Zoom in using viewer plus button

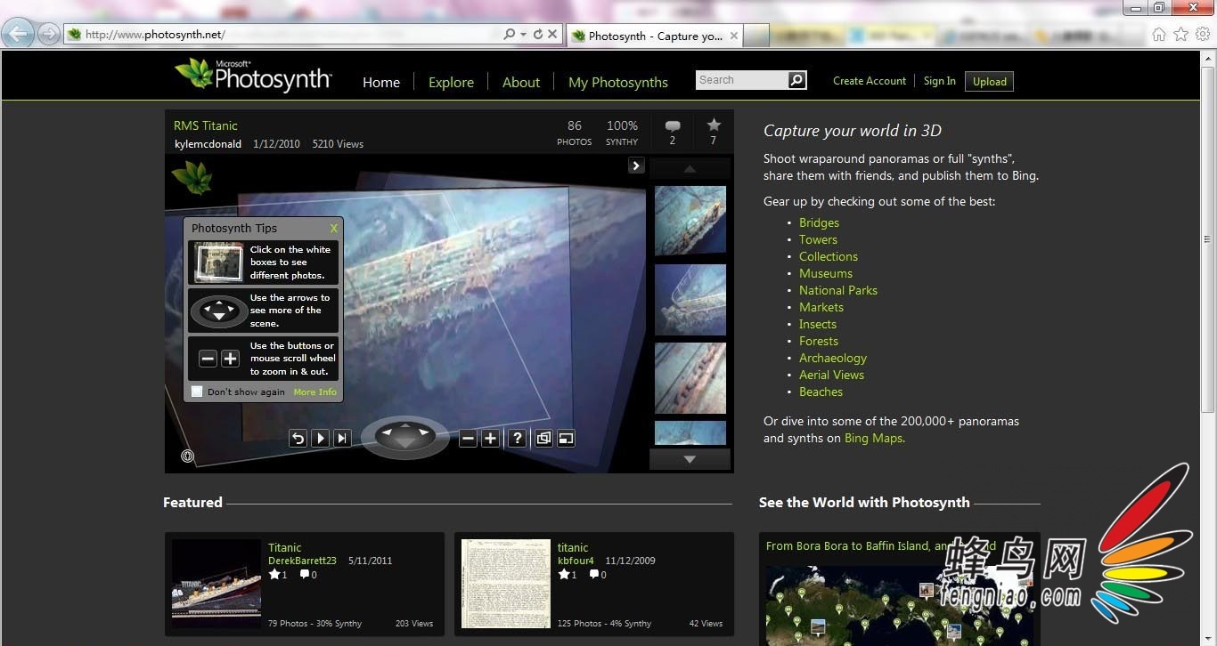point(490,438)
